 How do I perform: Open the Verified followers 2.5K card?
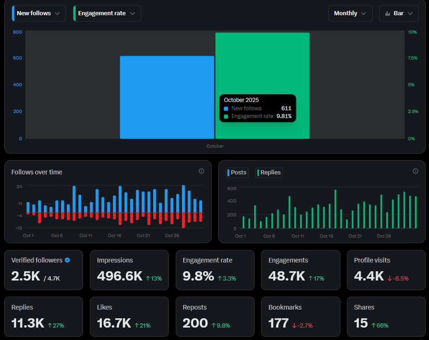(43, 270)
